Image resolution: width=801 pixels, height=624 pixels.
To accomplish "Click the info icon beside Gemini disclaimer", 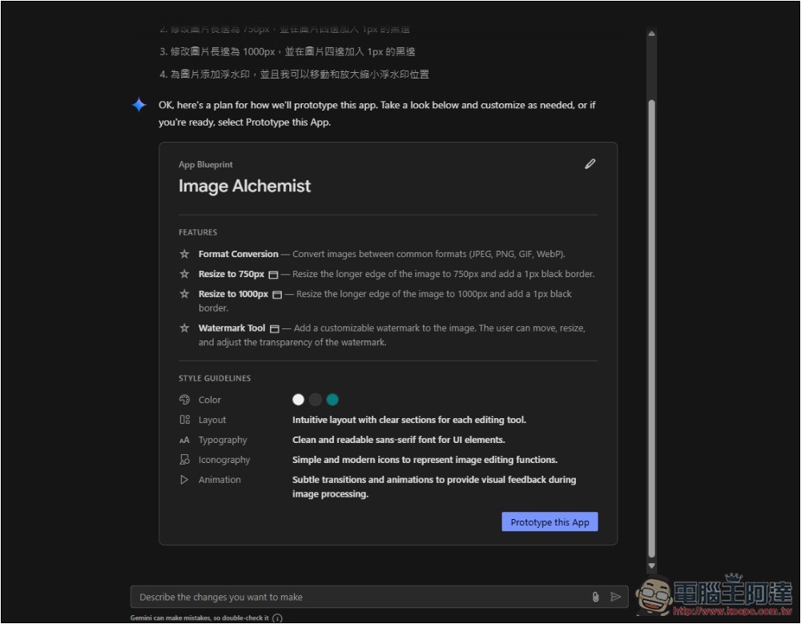I will click(x=277, y=618).
